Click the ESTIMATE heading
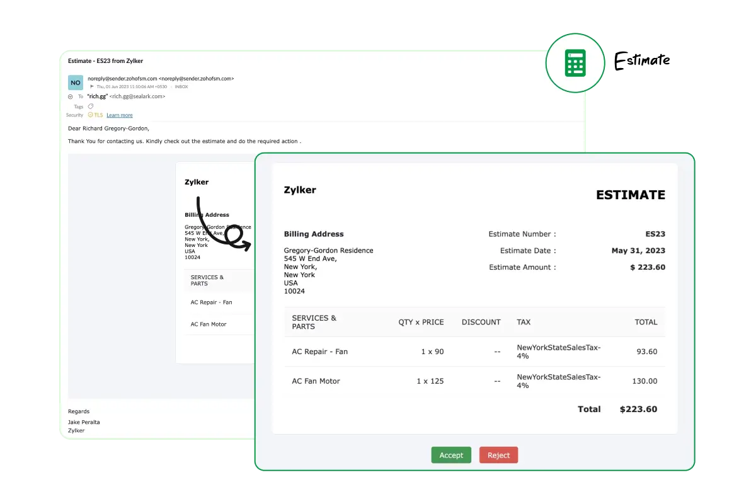This screenshot has width=756, height=504. [630, 195]
